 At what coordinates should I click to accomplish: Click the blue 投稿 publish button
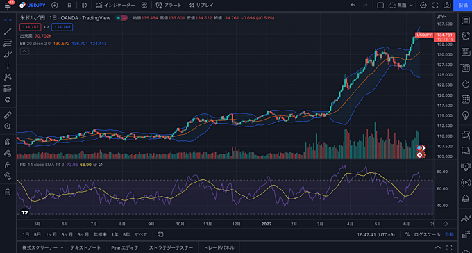pyautogui.click(x=463, y=5)
